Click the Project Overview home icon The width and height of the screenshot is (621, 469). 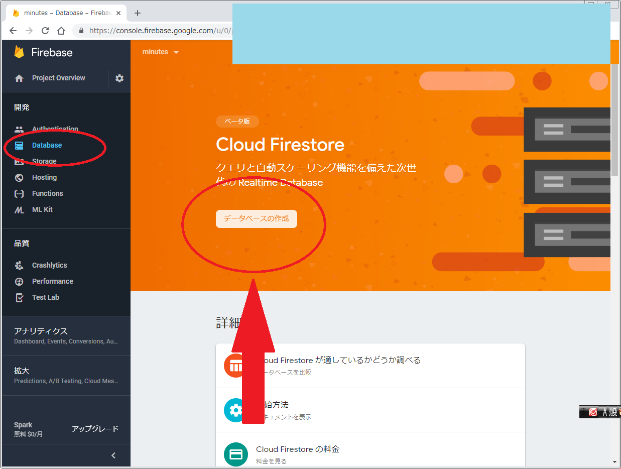point(19,78)
